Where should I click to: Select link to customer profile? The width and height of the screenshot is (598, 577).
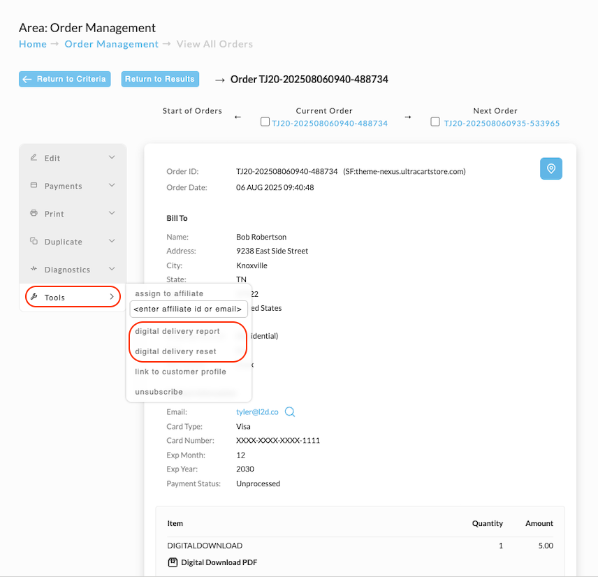[x=180, y=372]
